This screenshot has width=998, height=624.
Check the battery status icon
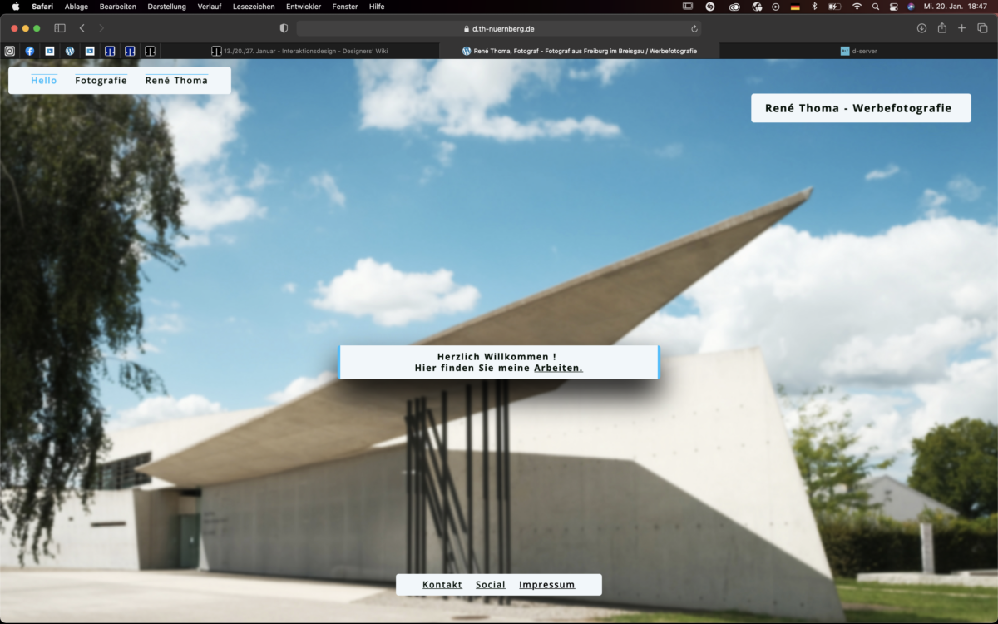pyautogui.click(x=835, y=7)
